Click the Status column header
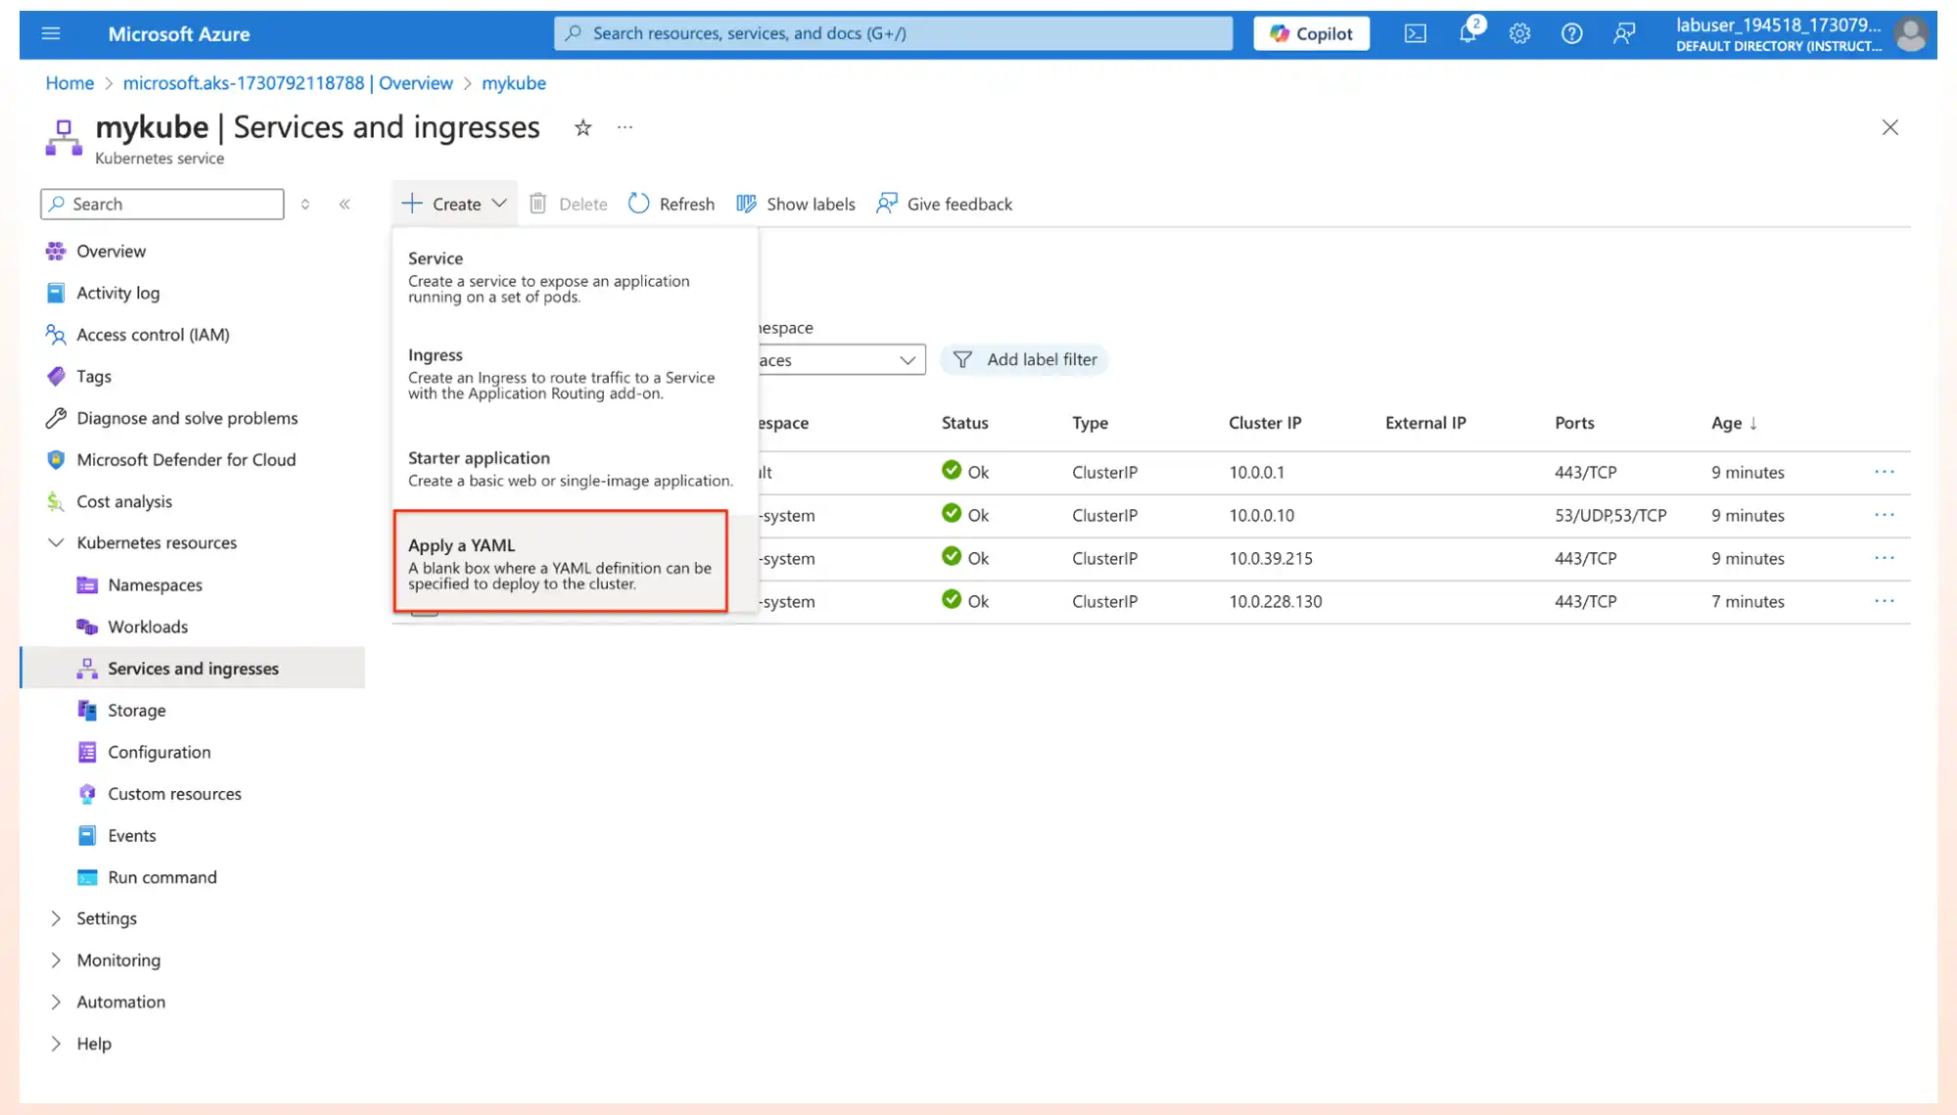1957x1115 pixels. click(x=964, y=423)
